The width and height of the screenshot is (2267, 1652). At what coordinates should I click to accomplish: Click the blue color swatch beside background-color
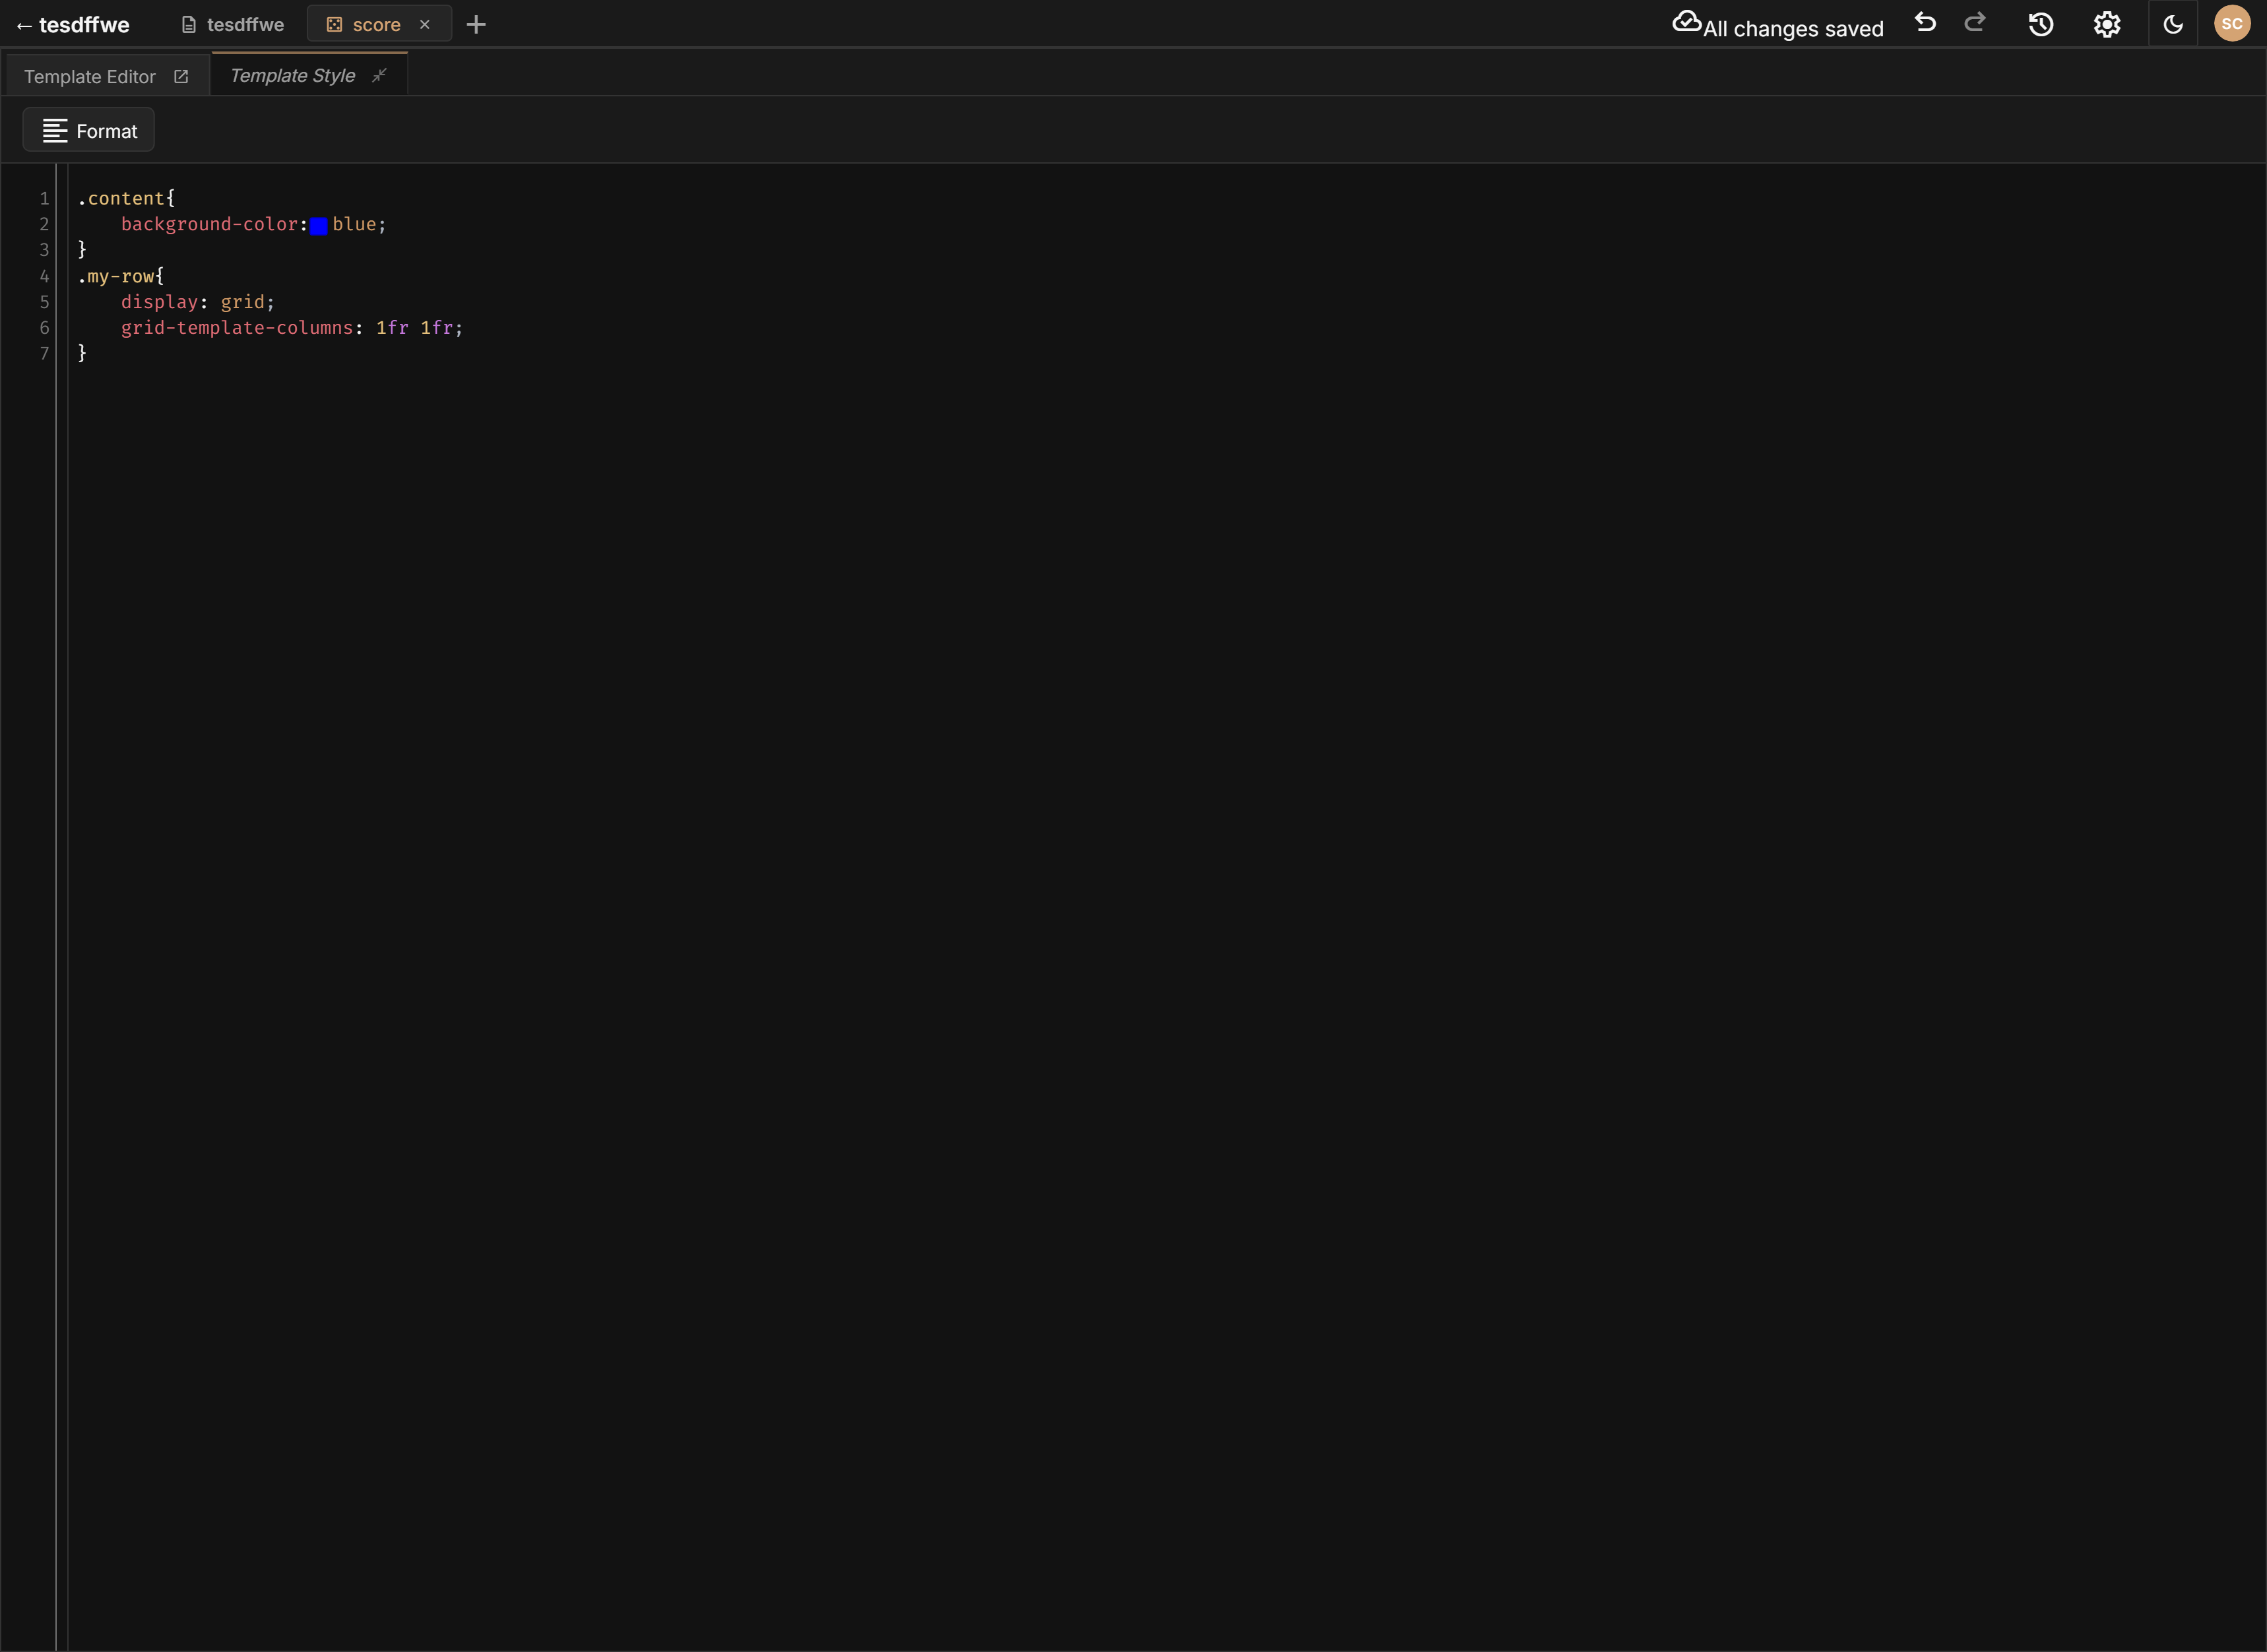tap(319, 225)
